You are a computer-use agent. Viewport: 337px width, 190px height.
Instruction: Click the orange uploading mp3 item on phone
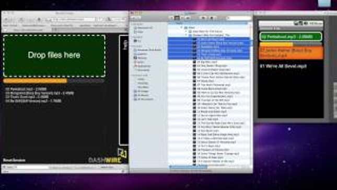291,53
